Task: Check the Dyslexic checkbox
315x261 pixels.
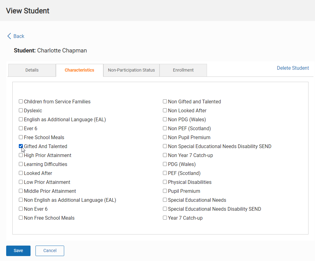Action: pyautogui.click(x=21, y=110)
